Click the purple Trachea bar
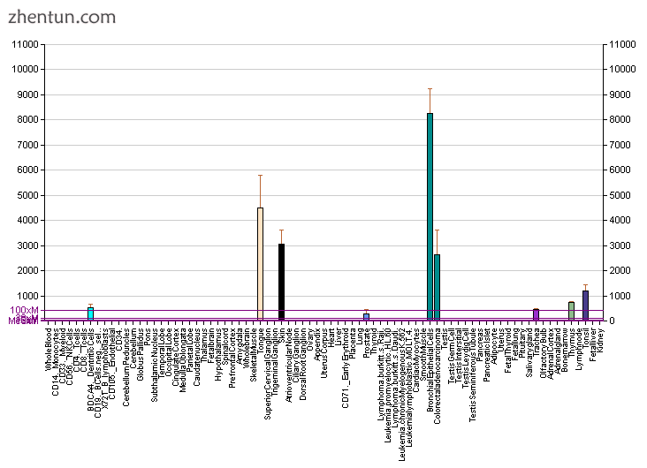 point(536,314)
